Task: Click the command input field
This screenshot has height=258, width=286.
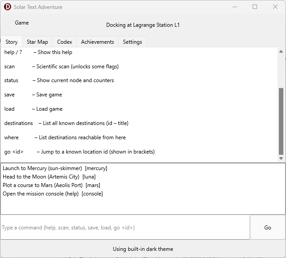Action: click(125, 228)
